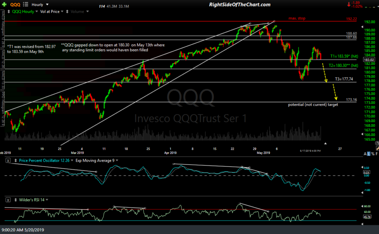Viewport: 379px width, 234px height.
Task: Click the green plus icon to add a symbol
Action: pos(4,4)
